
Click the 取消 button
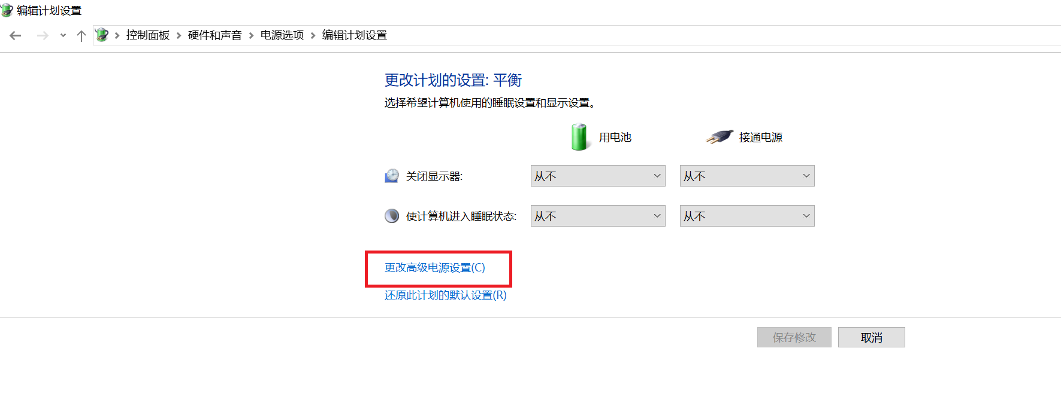(872, 337)
